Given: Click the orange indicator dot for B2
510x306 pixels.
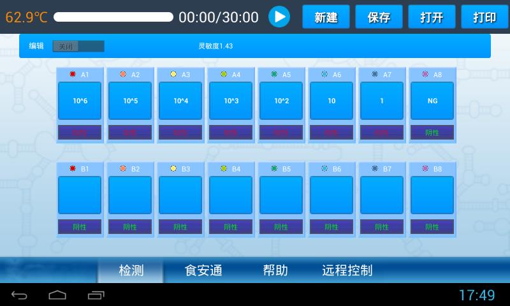Looking at the screenshot, I should (123, 169).
